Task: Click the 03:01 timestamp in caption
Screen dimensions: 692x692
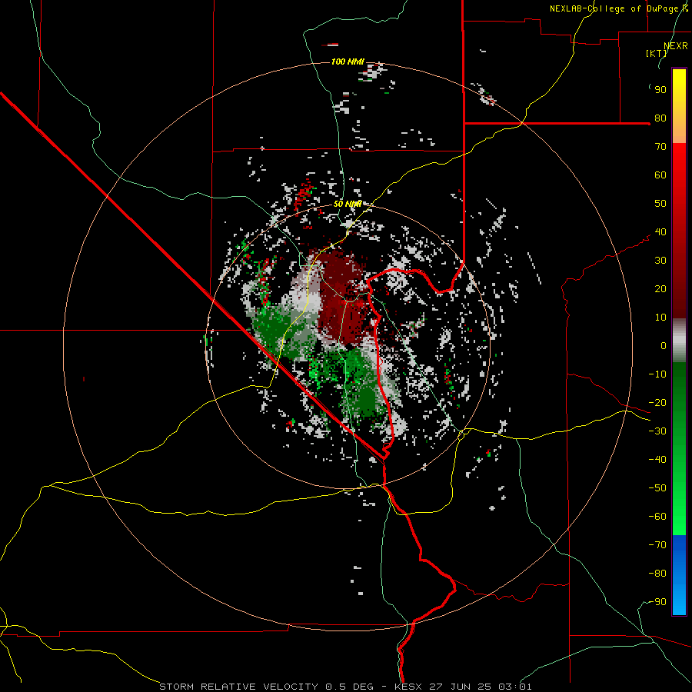Action: (x=515, y=687)
